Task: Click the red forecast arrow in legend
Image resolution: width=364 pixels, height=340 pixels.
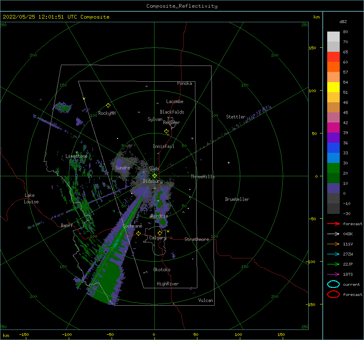Action: (333, 224)
